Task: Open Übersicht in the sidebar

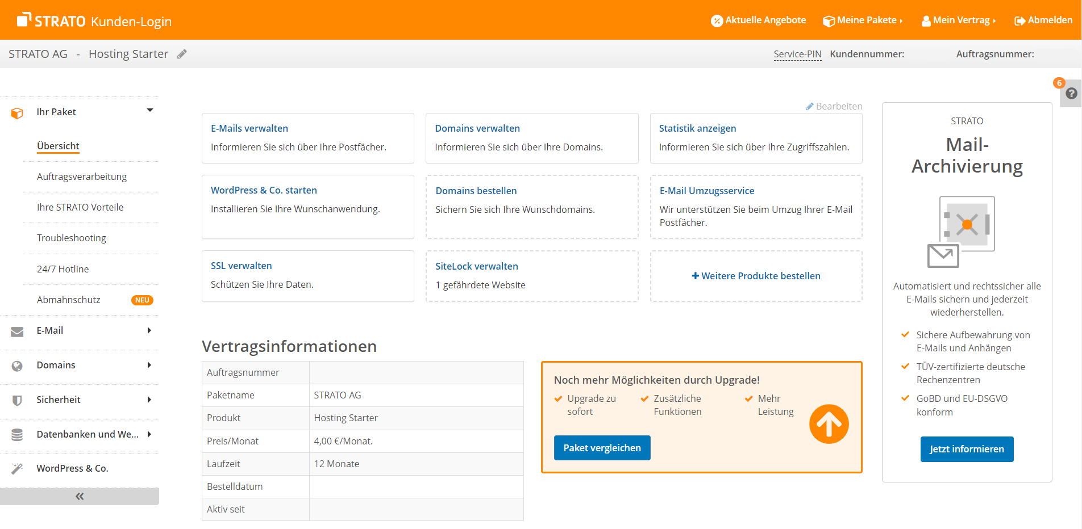Action: point(58,146)
